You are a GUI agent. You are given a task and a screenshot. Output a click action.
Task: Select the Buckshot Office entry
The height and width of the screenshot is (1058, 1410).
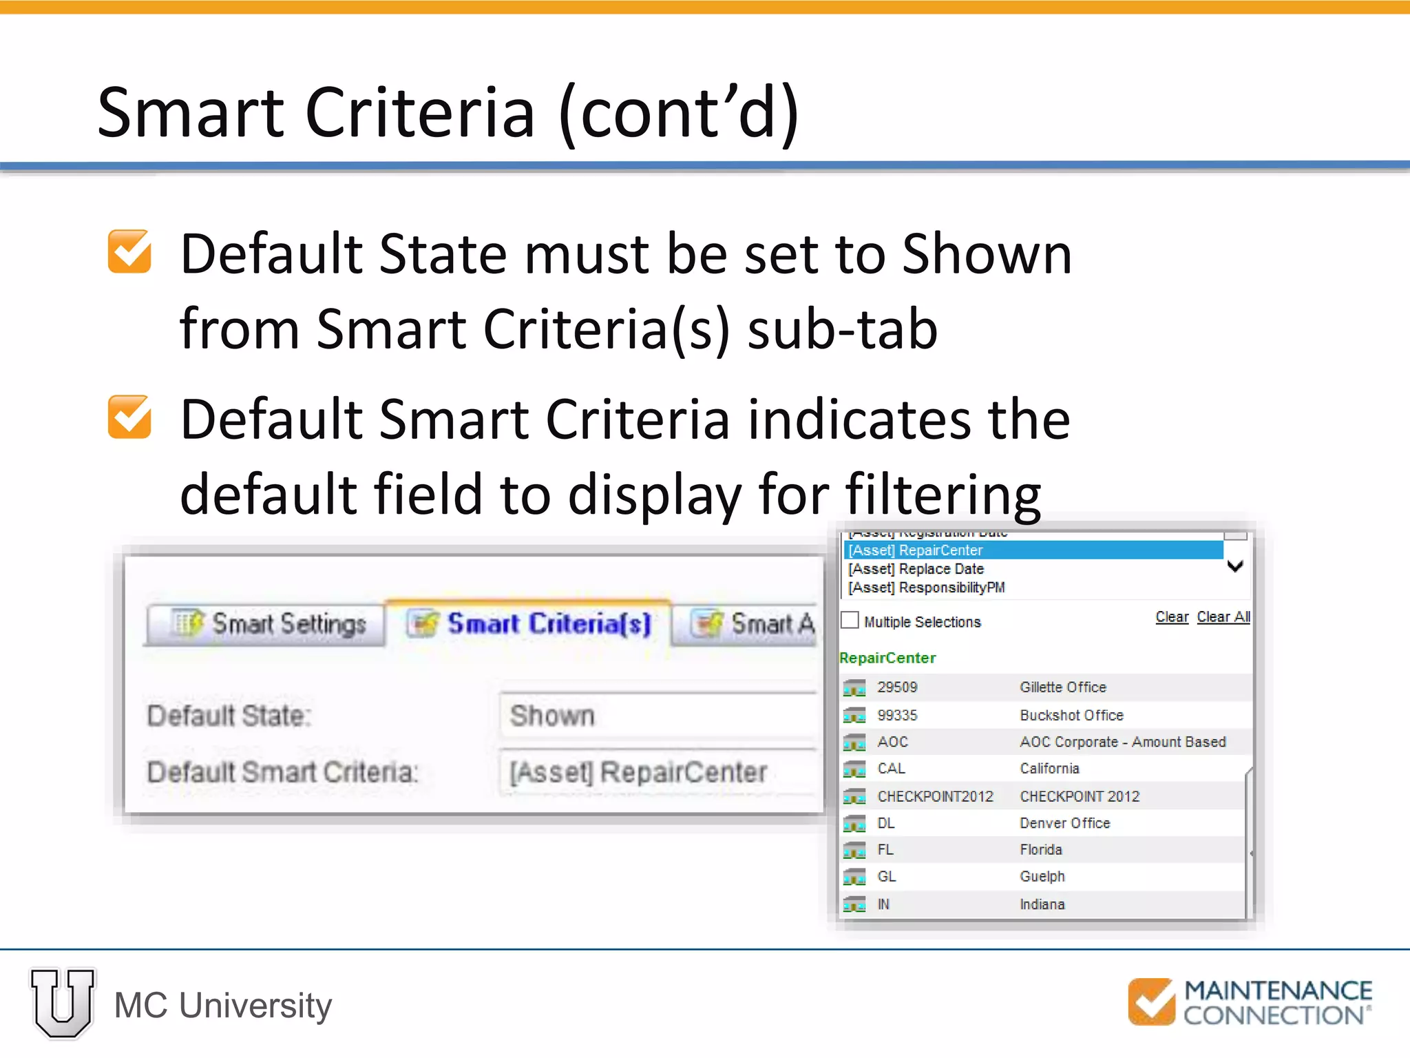1071,716
